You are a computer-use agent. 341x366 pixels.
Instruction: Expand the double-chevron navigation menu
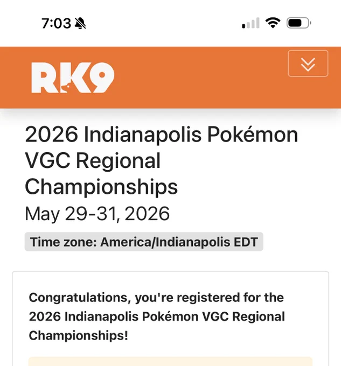point(308,64)
